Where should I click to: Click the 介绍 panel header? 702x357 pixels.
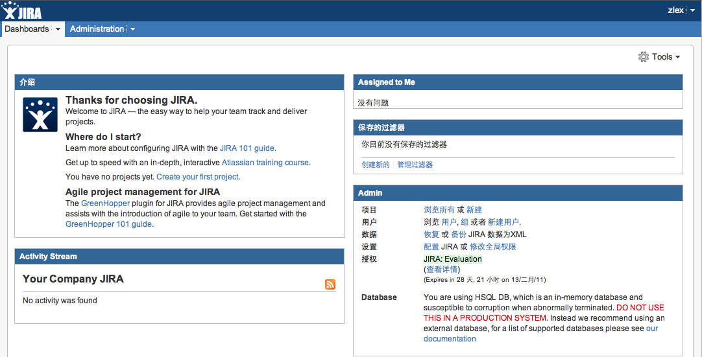point(179,82)
